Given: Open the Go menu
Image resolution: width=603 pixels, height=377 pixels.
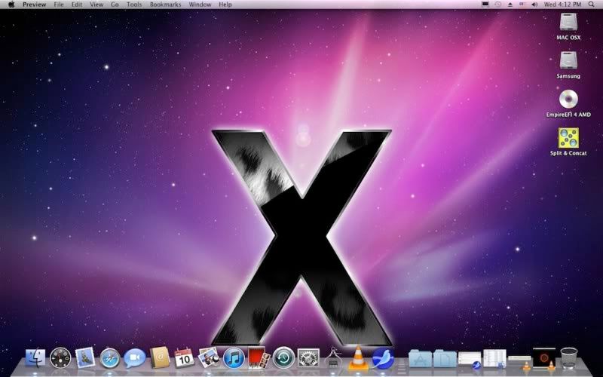Looking at the screenshot, I should pos(115,5).
